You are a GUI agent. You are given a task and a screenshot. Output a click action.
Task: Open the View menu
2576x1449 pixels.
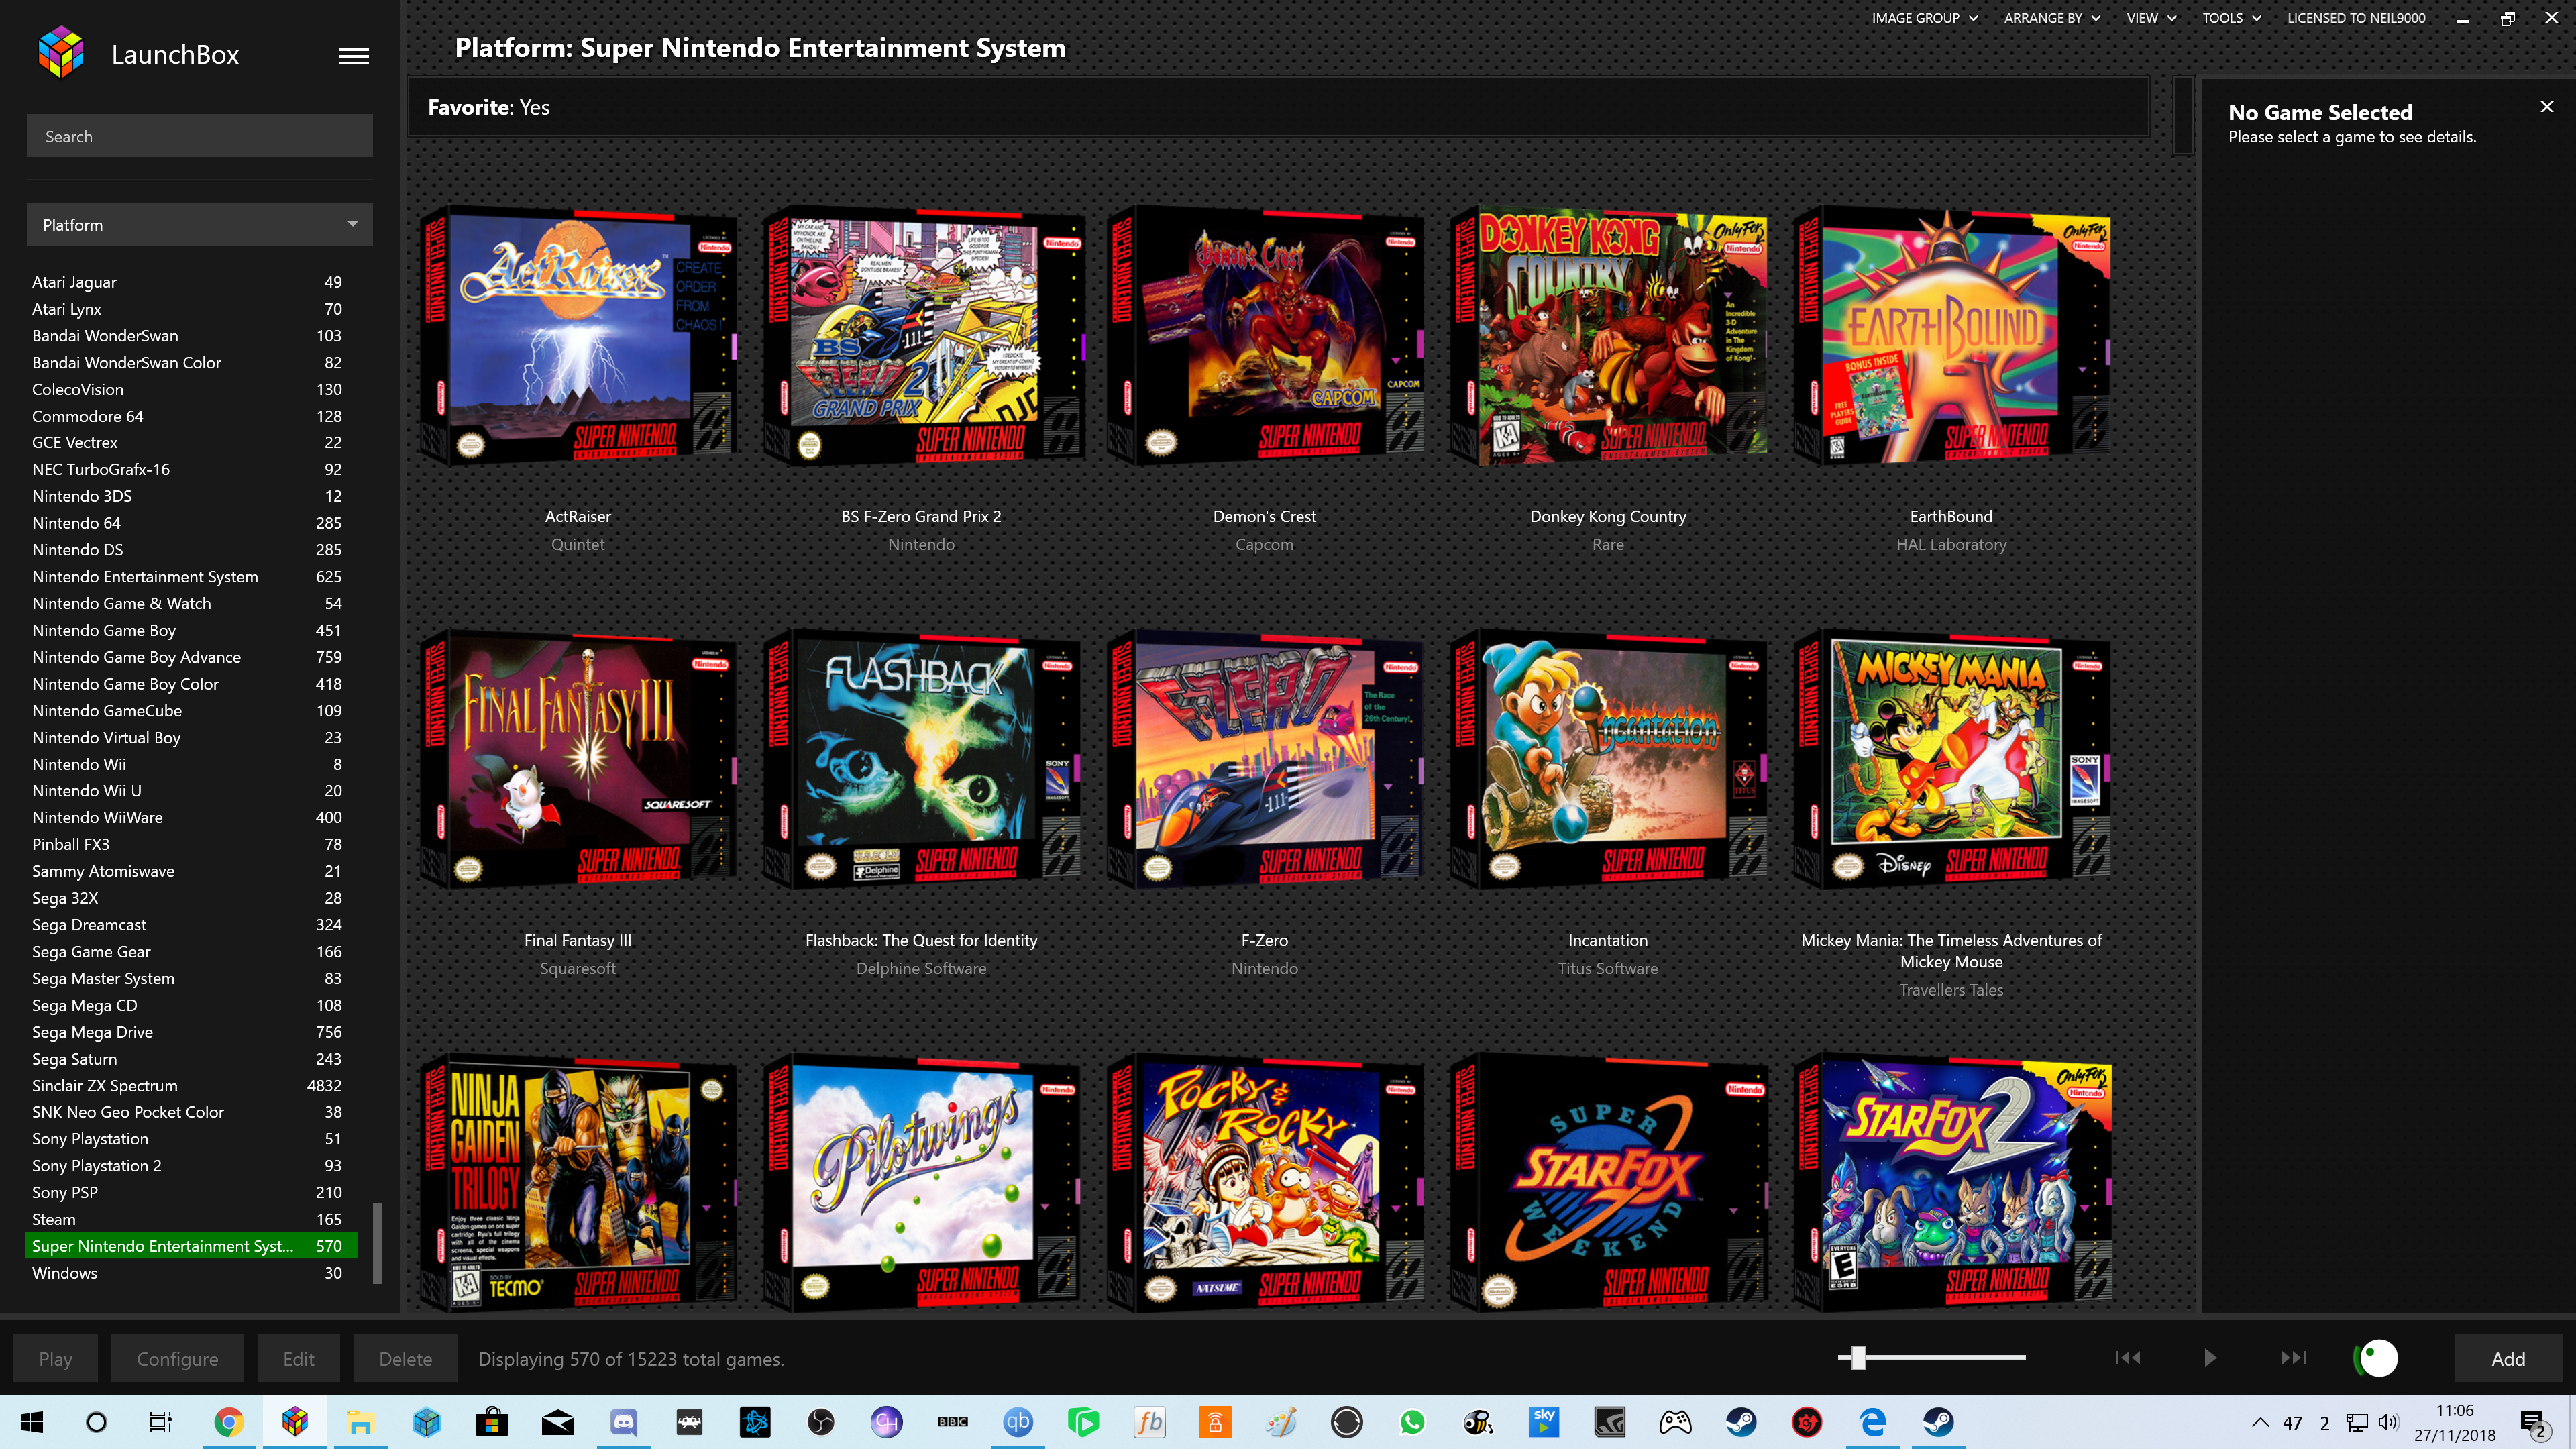click(x=2151, y=18)
